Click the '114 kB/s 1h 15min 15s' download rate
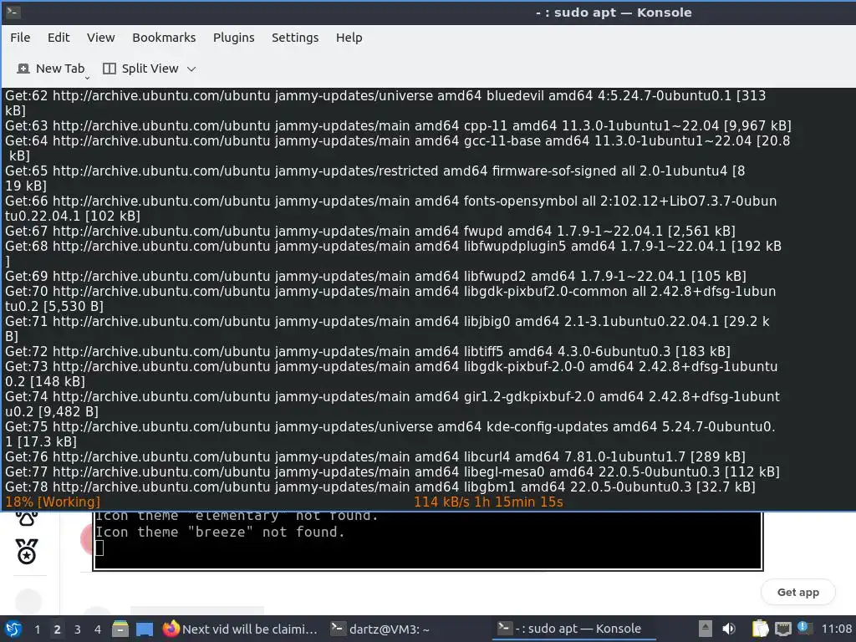This screenshot has height=642, width=856. pos(488,502)
